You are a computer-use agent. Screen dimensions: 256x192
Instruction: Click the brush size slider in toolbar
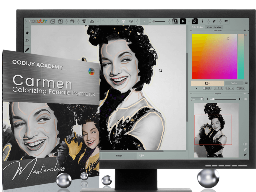159,21
